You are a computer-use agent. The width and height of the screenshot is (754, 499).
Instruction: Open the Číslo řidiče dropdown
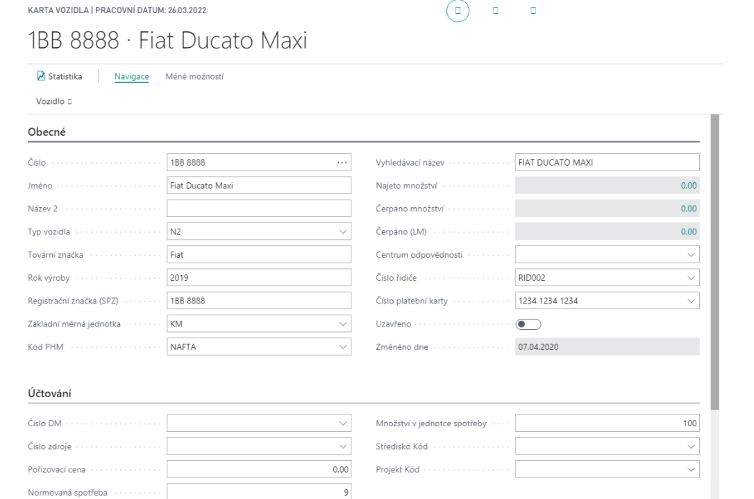pyautogui.click(x=689, y=278)
